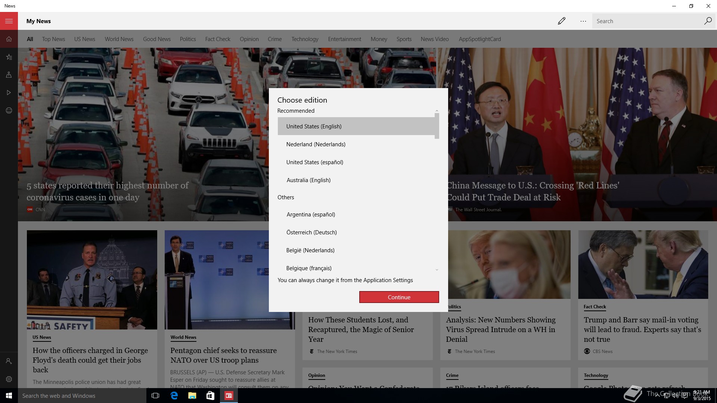Click the News app taskbar icon

[229, 396]
